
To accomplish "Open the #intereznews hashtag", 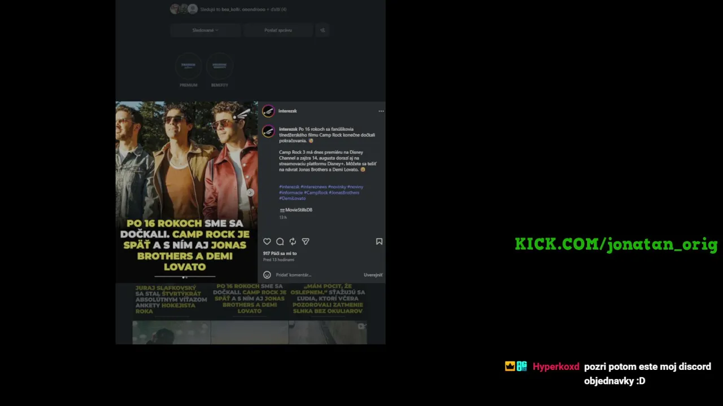I will tap(313, 187).
